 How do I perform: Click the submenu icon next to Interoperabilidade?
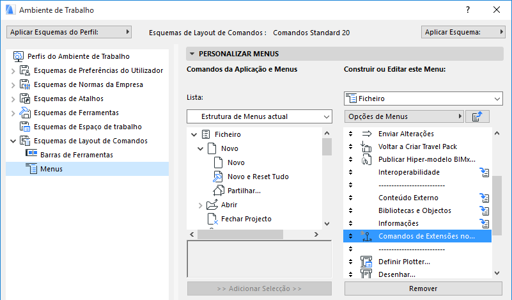[485, 172]
